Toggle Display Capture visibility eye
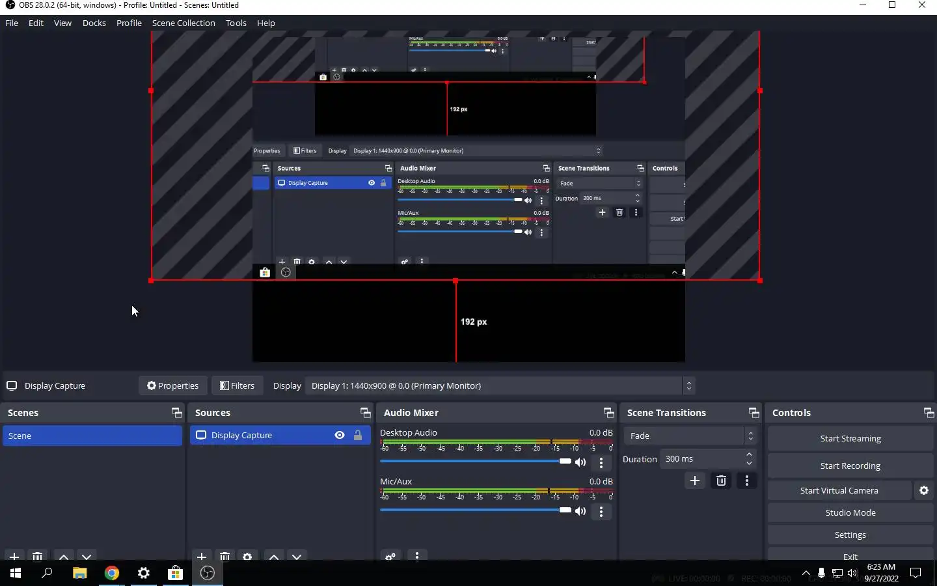 coord(340,435)
